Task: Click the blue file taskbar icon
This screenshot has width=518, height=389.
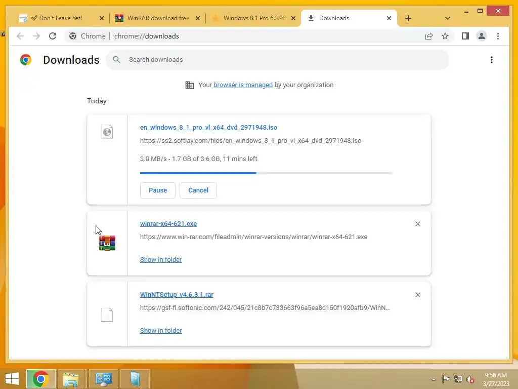Action: 135,379
